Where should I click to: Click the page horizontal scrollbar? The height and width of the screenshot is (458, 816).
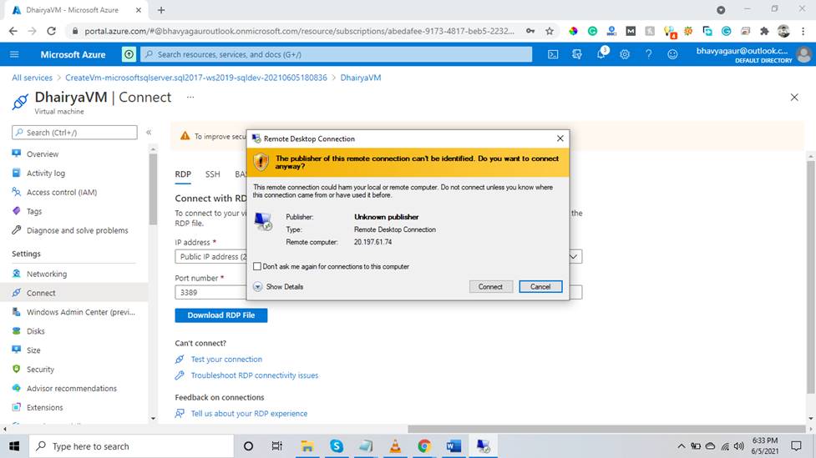click(607, 429)
